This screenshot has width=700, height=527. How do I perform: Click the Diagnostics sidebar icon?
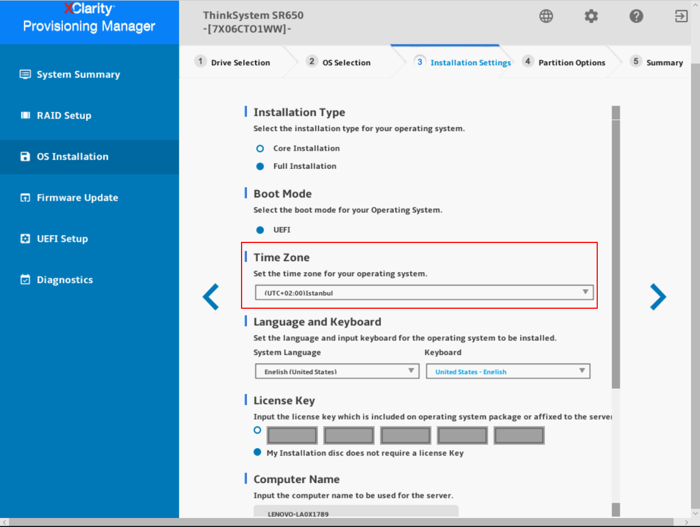pyautogui.click(x=25, y=280)
